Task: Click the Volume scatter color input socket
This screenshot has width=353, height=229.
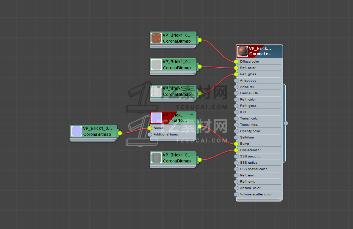Action: (x=236, y=194)
